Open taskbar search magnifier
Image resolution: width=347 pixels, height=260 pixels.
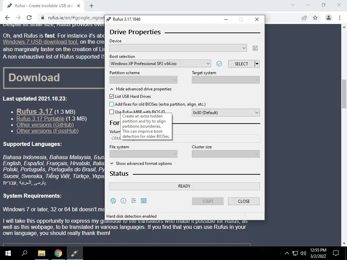[24, 253]
